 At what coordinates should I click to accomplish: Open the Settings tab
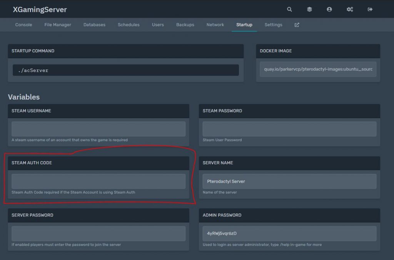274,25
